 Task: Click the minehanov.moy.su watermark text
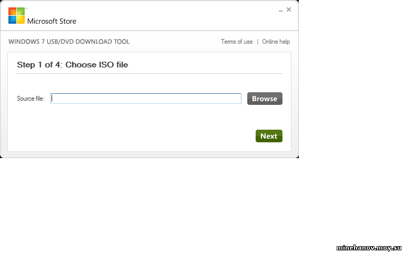[x=369, y=248]
